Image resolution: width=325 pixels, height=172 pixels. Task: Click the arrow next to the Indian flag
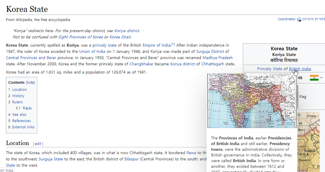[x=321, y=78]
